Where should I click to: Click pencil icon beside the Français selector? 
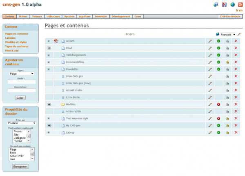tap(239, 34)
